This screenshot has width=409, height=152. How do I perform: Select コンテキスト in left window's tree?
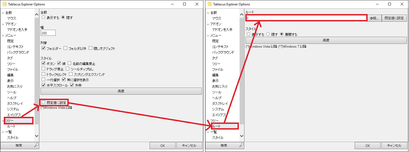tap(15, 47)
